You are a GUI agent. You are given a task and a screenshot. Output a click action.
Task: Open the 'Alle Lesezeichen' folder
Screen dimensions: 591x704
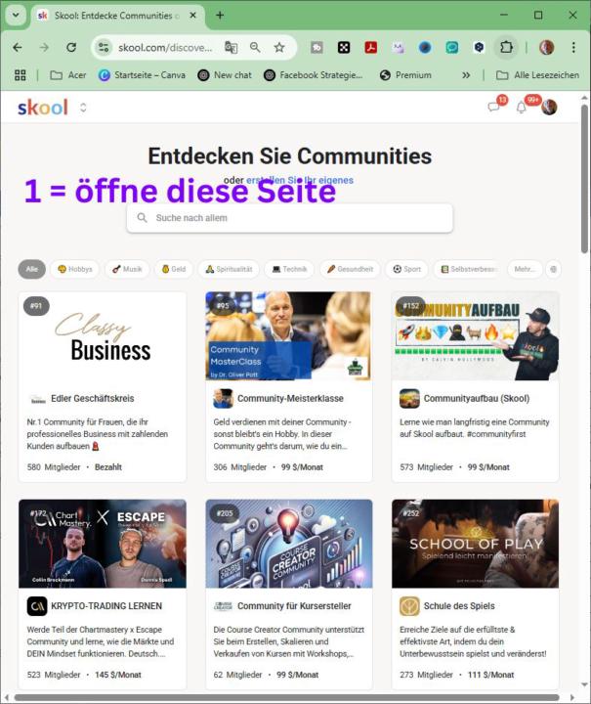click(x=537, y=75)
